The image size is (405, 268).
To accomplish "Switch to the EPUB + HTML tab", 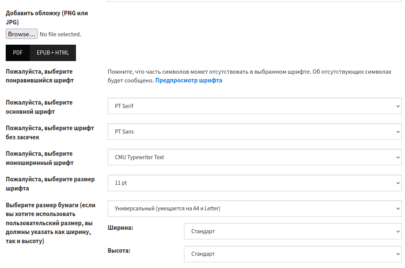I will click(53, 53).
